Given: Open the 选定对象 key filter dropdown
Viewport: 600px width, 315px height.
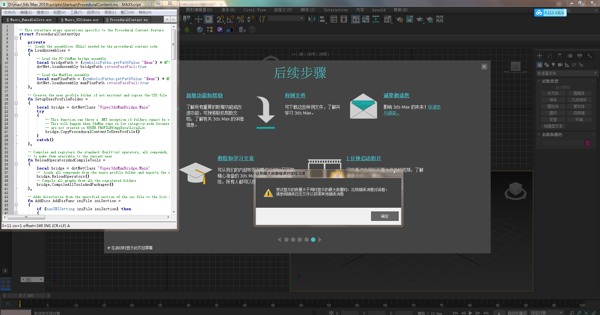Looking at the screenshot, I should pyautogui.click(x=546, y=313).
